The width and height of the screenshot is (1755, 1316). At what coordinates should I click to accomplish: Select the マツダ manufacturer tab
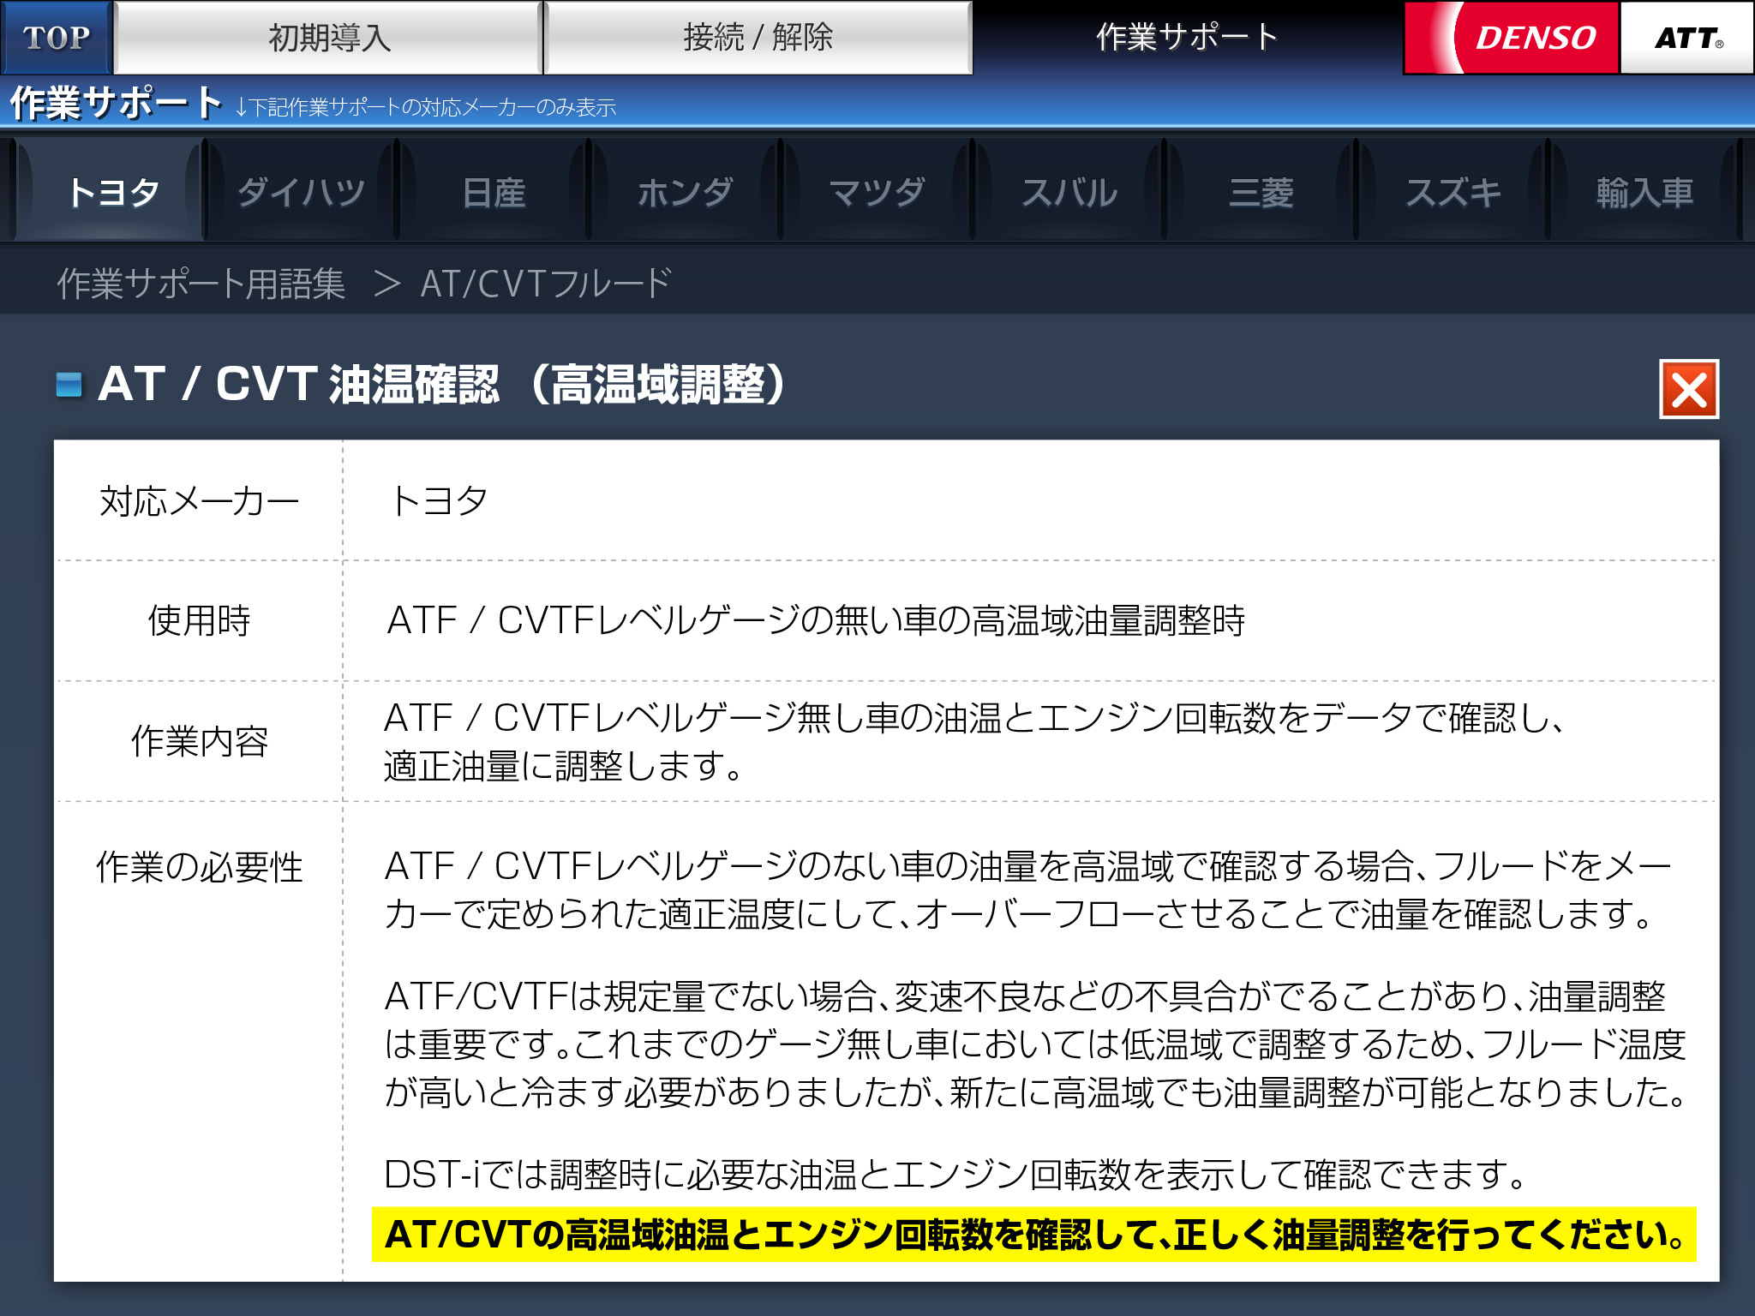(x=877, y=192)
